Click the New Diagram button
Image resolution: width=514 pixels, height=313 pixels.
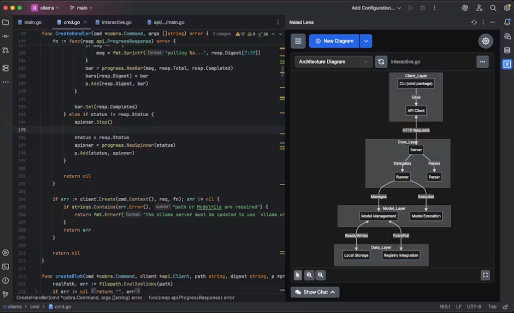coord(335,41)
